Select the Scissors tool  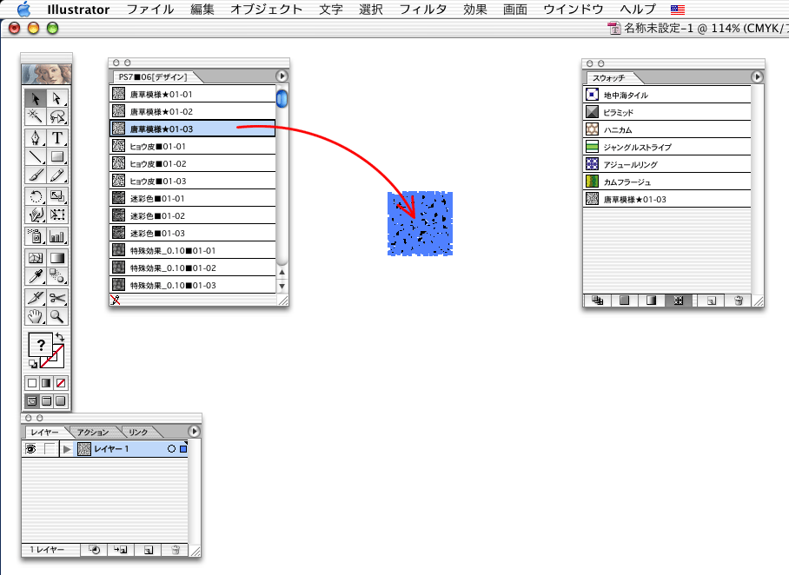pyautogui.click(x=57, y=298)
